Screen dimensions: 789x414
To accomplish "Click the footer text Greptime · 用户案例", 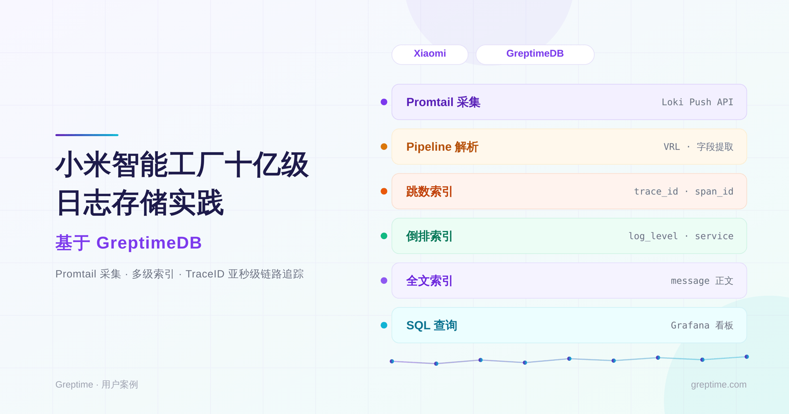I will [97, 384].
